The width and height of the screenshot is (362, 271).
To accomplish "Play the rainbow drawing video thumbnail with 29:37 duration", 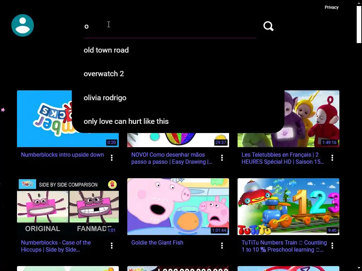I will (x=178, y=140).
